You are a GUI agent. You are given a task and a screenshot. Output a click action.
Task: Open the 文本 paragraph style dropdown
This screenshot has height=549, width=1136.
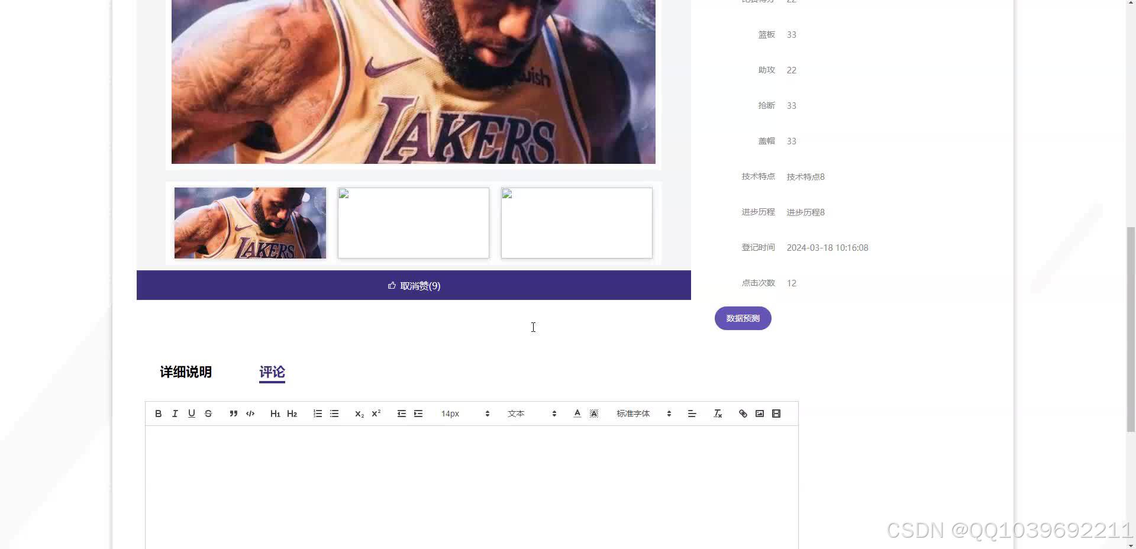532,414
